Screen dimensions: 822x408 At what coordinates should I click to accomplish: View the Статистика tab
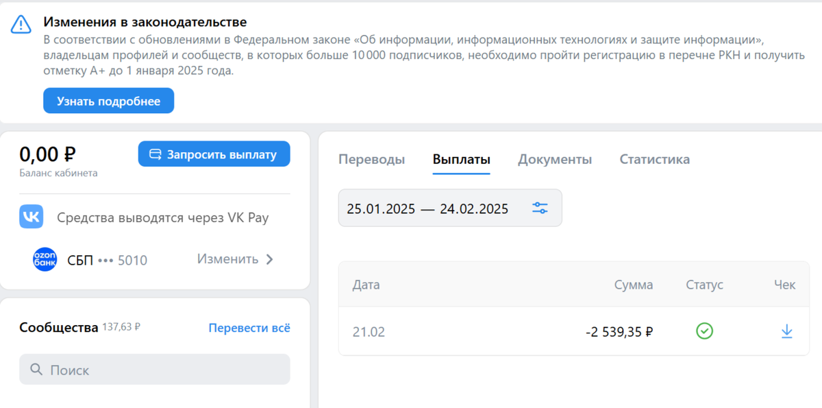pos(654,158)
